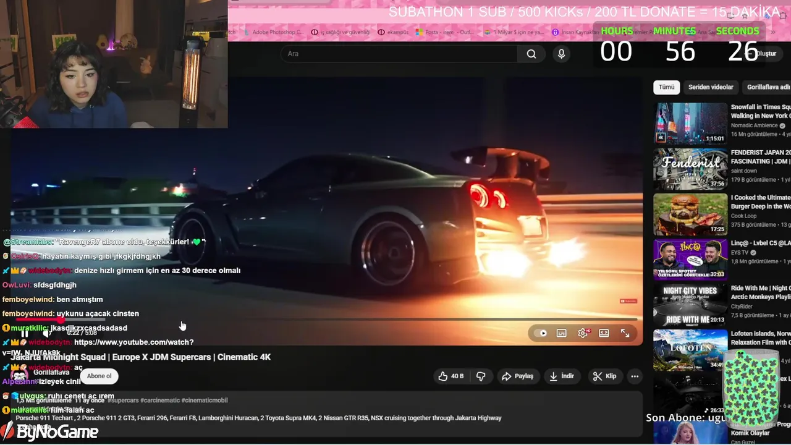Image resolution: width=791 pixels, height=445 pixels.
Task: Select the Seriden videolar chip
Action: [x=711, y=87]
